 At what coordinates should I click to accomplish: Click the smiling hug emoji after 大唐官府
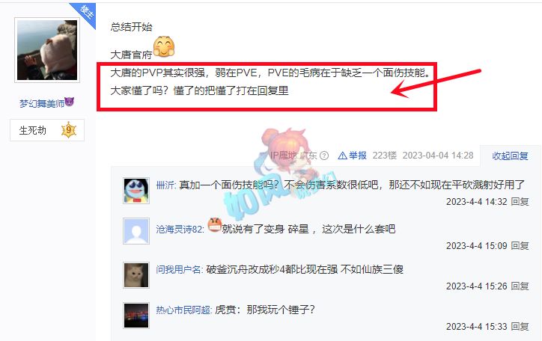click(164, 46)
